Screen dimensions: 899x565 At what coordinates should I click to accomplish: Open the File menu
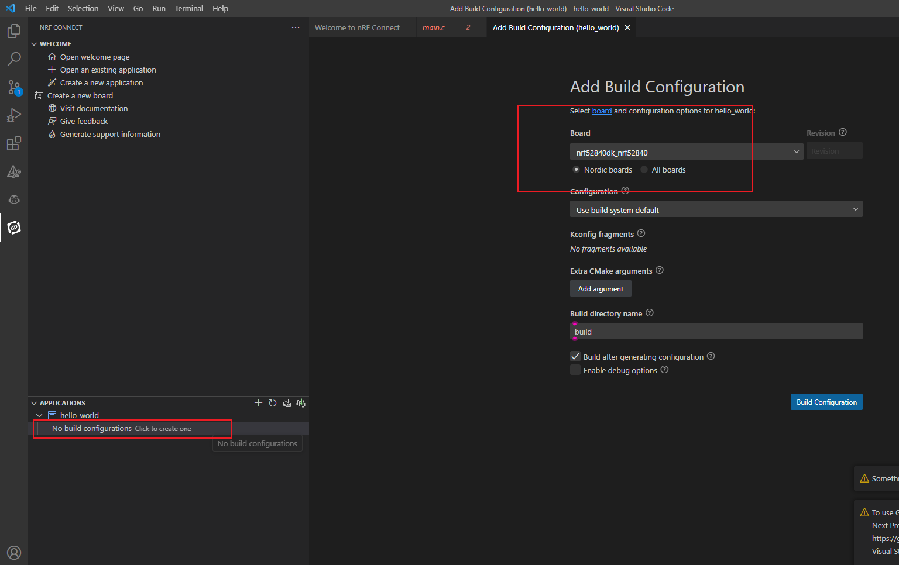(x=31, y=8)
